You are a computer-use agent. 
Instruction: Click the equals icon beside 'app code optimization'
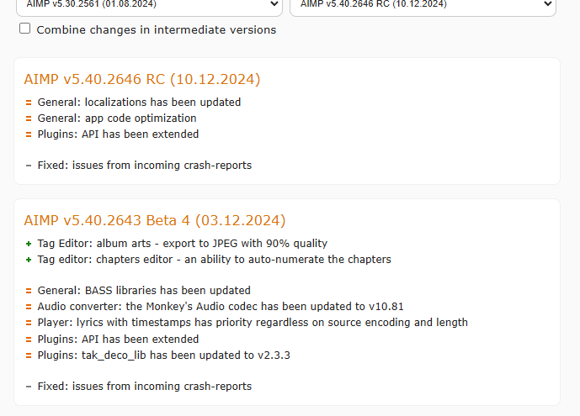tap(29, 118)
